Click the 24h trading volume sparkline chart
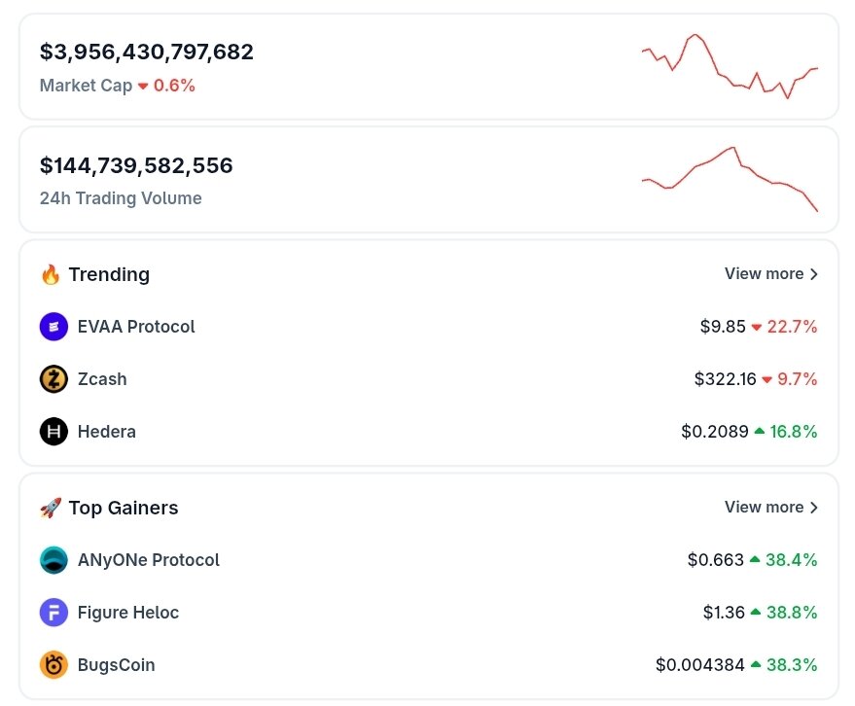 coord(730,179)
